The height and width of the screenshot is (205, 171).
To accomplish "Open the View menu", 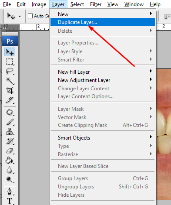I will click(x=113, y=4).
